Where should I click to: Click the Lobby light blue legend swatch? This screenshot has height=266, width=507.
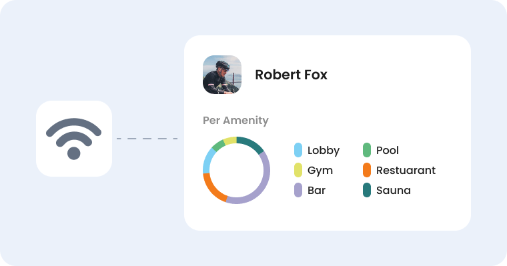click(298, 150)
